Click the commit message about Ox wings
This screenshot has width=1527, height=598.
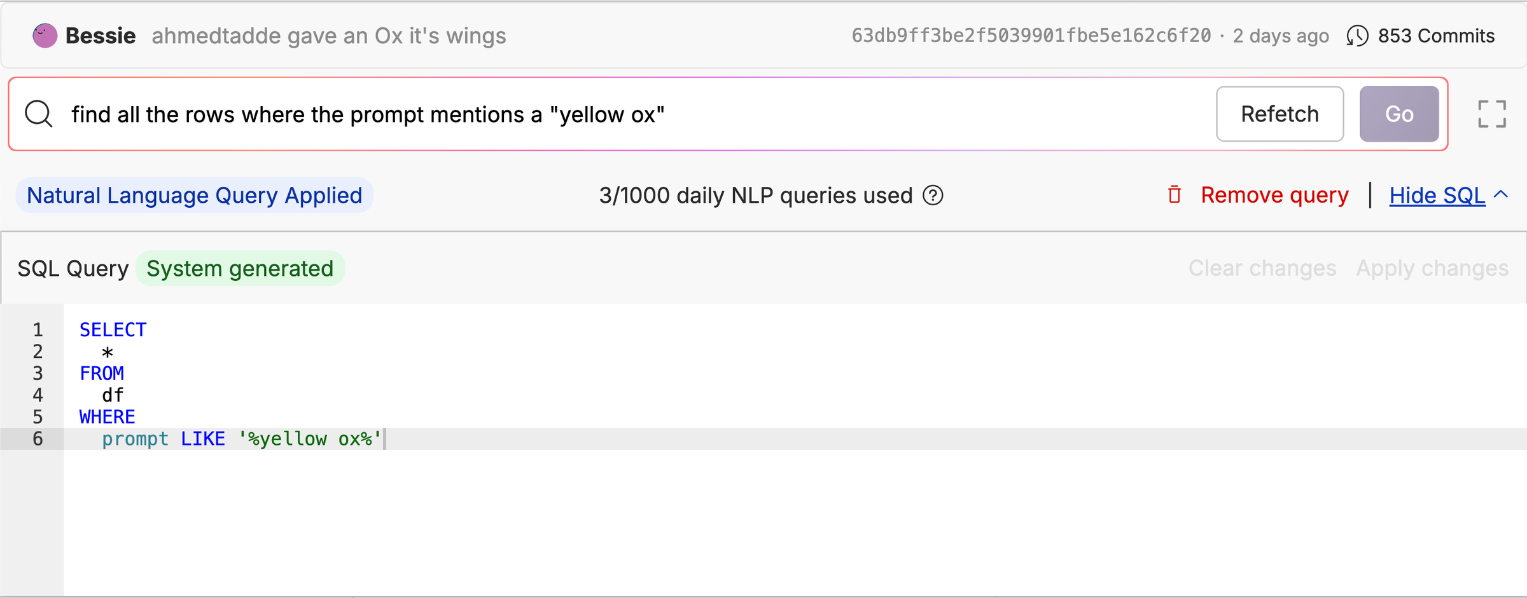[x=328, y=36]
